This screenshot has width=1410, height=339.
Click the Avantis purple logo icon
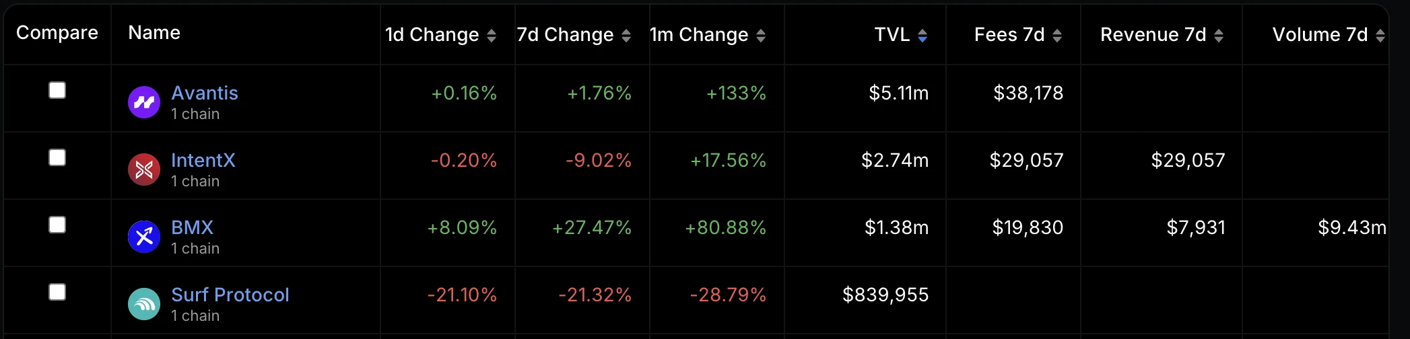(144, 102)
